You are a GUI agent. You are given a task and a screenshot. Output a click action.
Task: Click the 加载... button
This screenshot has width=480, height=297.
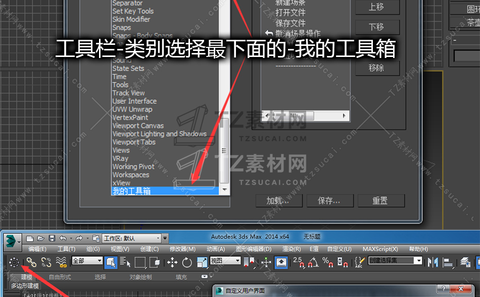pos(279,201)
